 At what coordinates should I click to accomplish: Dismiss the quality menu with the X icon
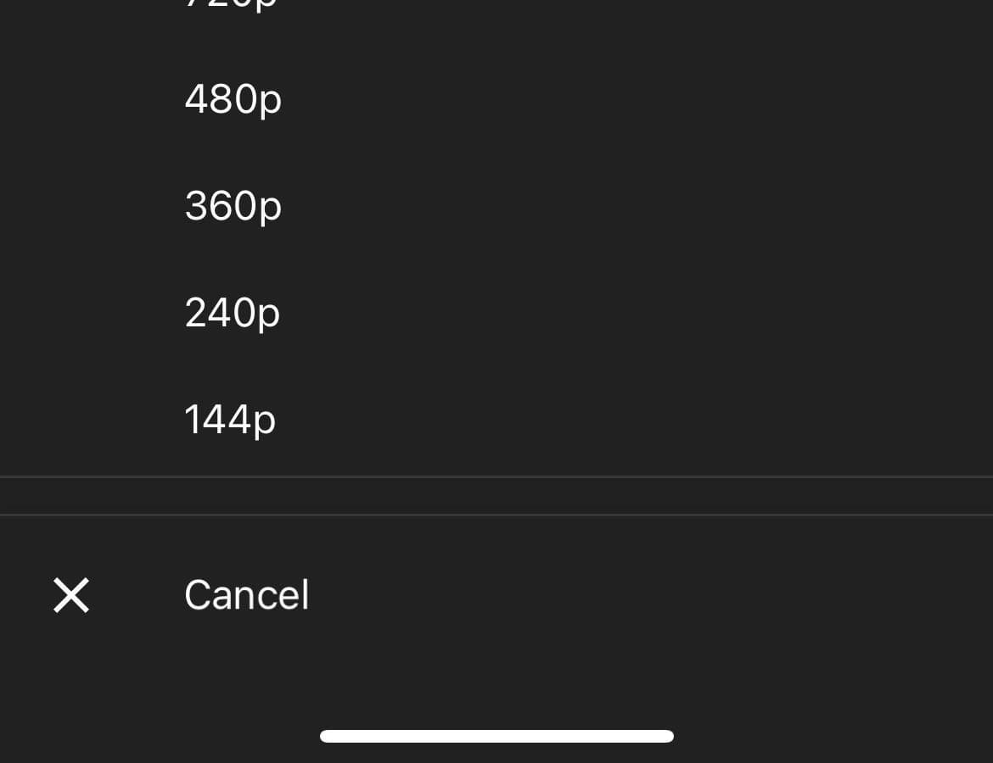71,595
